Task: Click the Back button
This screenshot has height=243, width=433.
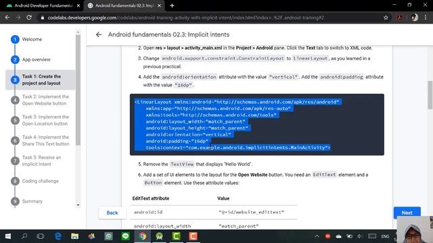Action: [x=112, y=213]
